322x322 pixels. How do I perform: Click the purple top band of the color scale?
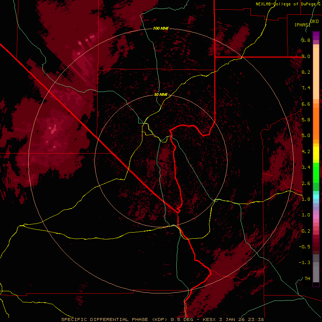pyautogui.click(x=316, y=36)
